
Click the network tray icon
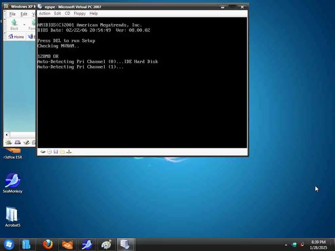tap(294, 244)
